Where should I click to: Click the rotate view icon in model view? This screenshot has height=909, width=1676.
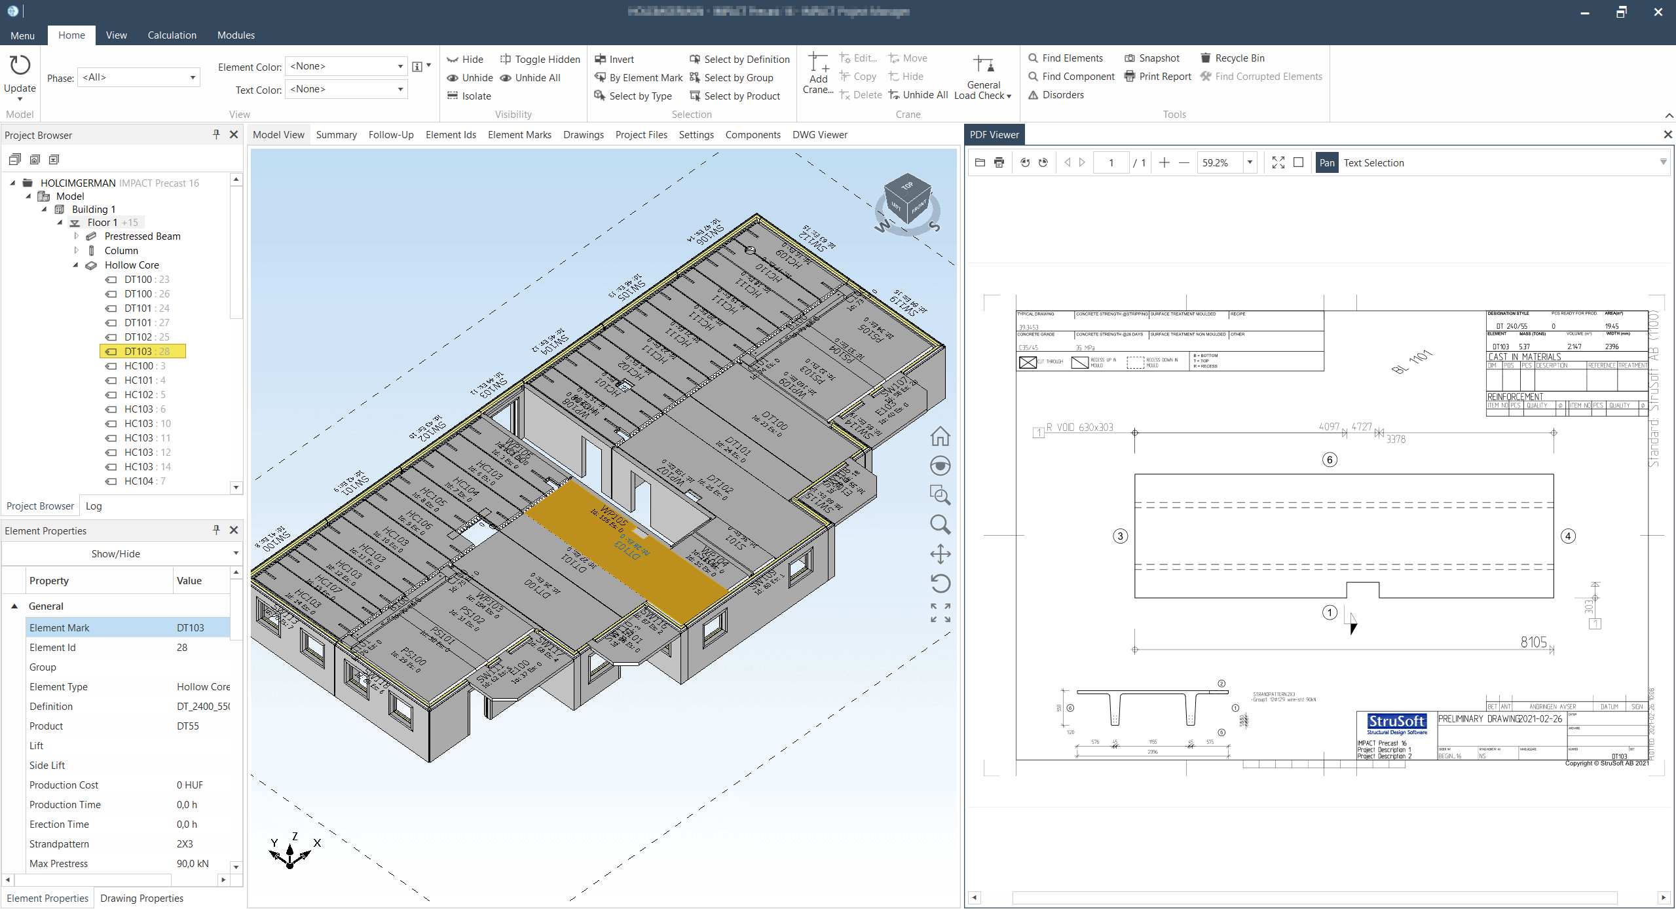[940, 584]
